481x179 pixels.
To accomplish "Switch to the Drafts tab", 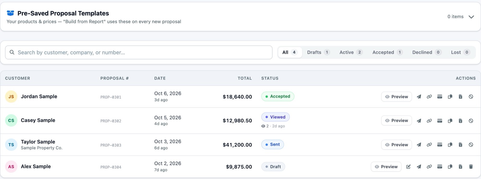I will tap(318, 52).
